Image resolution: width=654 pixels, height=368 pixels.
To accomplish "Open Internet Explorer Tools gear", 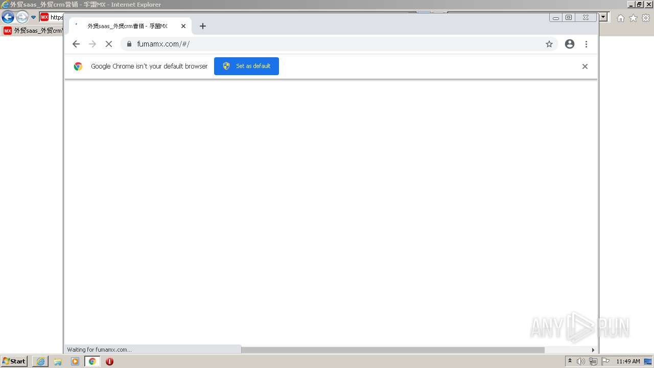I will [646, 18].
